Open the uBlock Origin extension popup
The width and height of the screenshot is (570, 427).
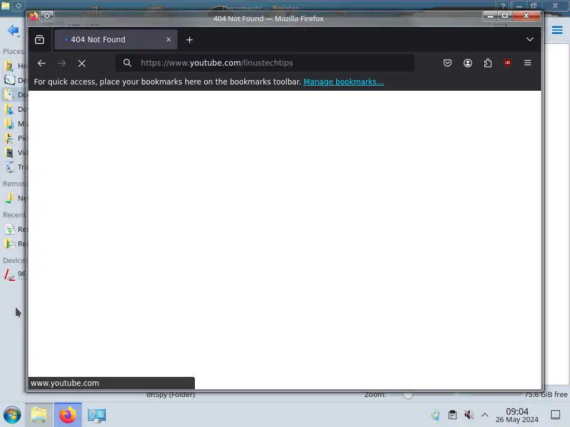tap(508, 63)
